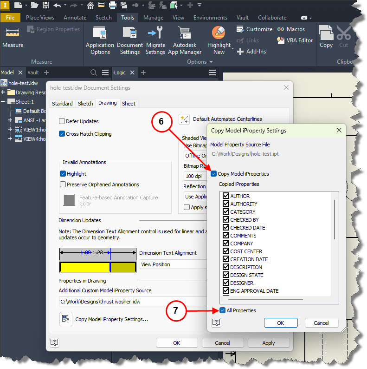Open Autodesk App Manager
The width and height of the screenshot is (367, 369).
(185, 40)
